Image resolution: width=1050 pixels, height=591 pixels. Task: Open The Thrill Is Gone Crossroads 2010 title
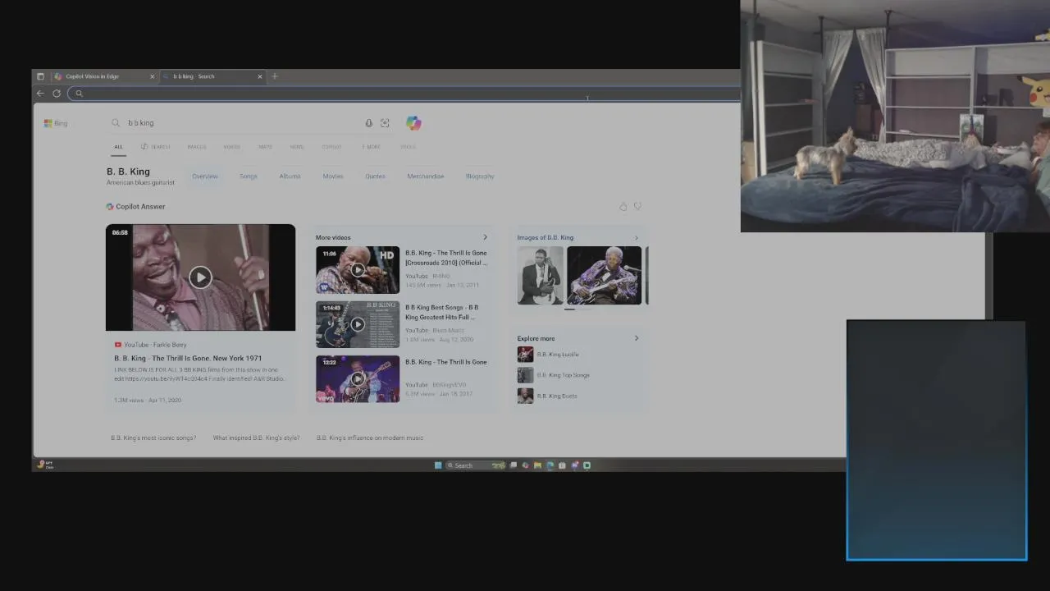446,258
